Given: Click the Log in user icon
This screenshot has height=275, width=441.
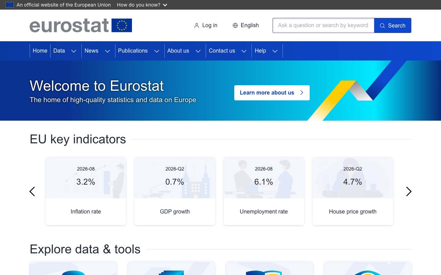Looking at the screenshot, I should (197, 25).
